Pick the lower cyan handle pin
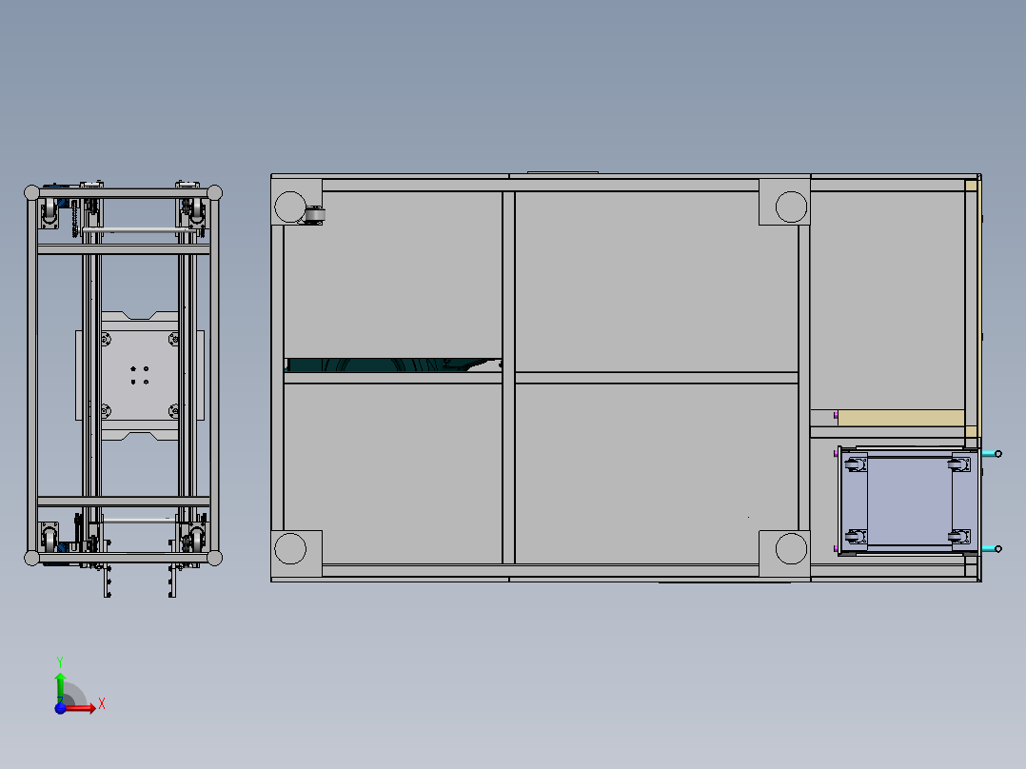 [x=992, y=548]
